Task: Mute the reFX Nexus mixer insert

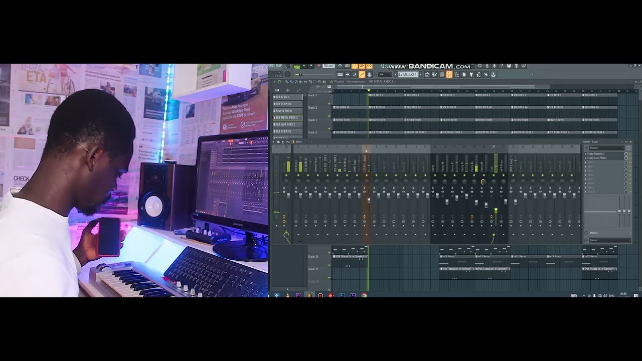Action: point(504,175)
